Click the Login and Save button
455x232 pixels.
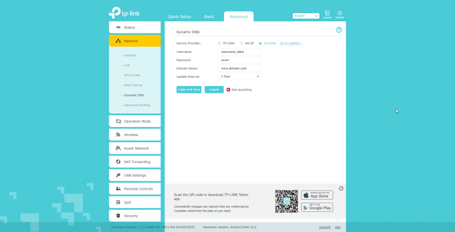click(189, 89)
